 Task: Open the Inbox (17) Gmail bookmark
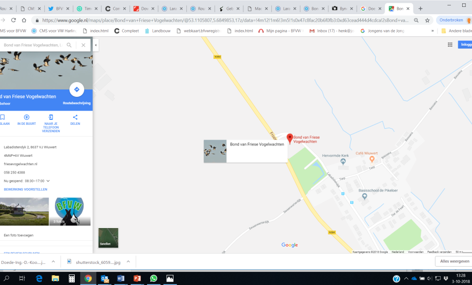point(332,30)
